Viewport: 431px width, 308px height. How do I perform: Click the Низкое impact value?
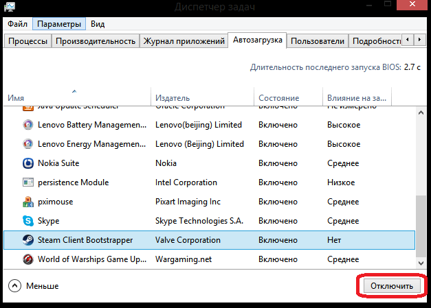pos(341,182)
